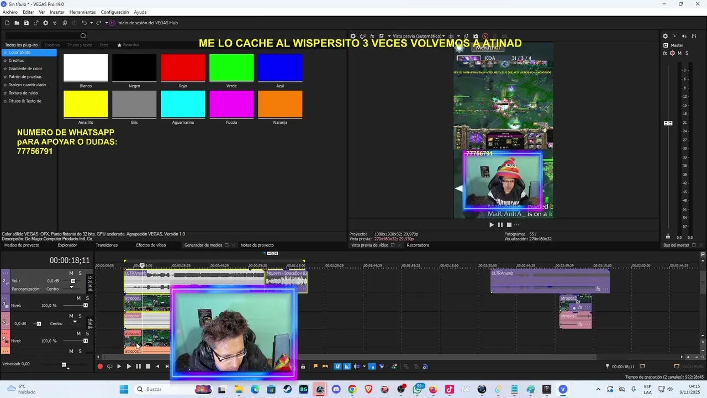Play the video preview

point(492,224)
